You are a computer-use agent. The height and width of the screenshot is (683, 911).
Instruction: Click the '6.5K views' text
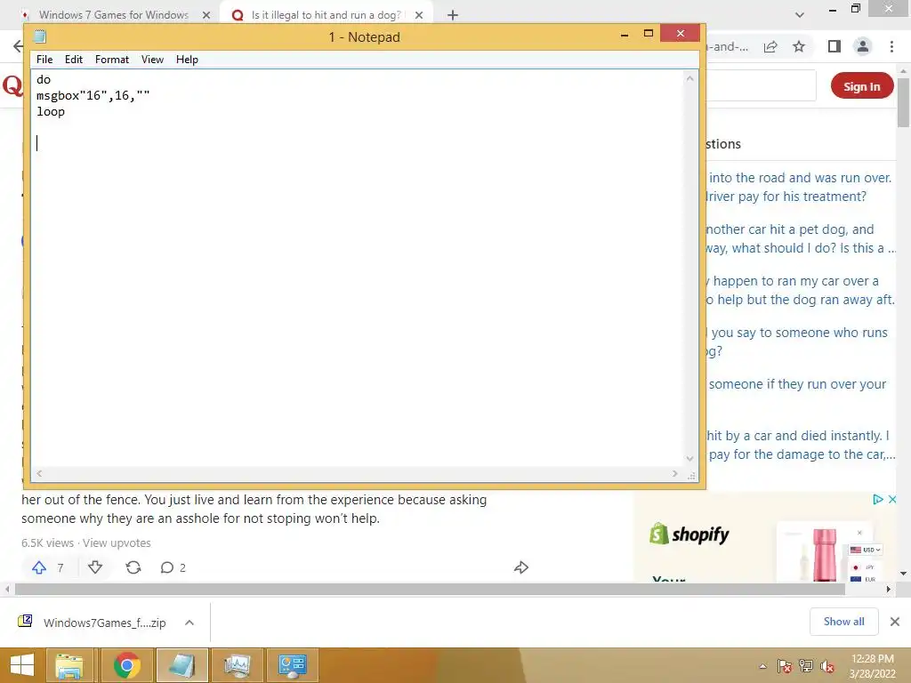point(48,543)
